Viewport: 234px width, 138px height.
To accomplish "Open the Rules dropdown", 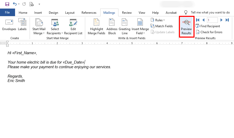I will pos(158,20).
